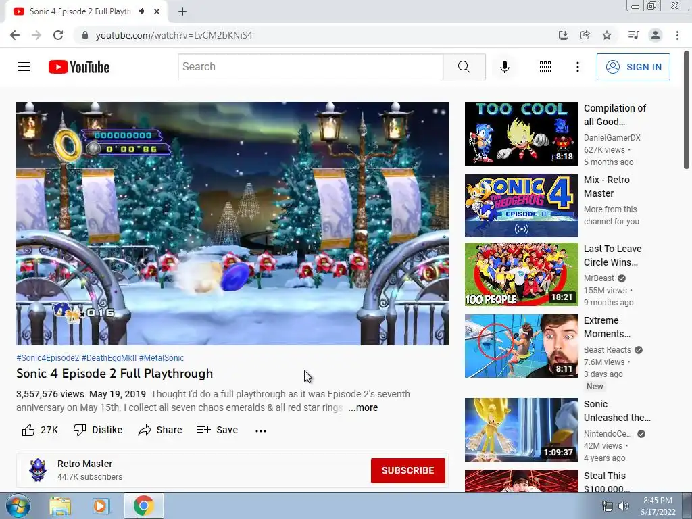Like the video with thumbs up
692x519 pixels.
point(40,430)
